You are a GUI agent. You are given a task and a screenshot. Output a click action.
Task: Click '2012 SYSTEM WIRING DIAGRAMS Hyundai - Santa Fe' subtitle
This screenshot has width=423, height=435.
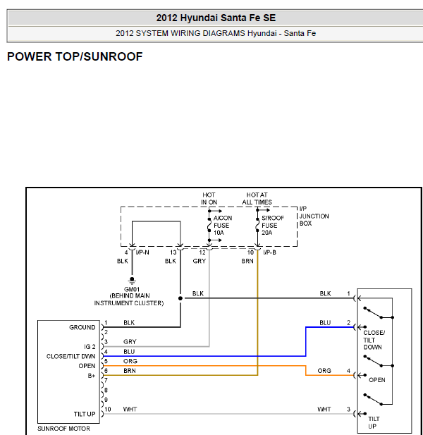coord(216,33)
